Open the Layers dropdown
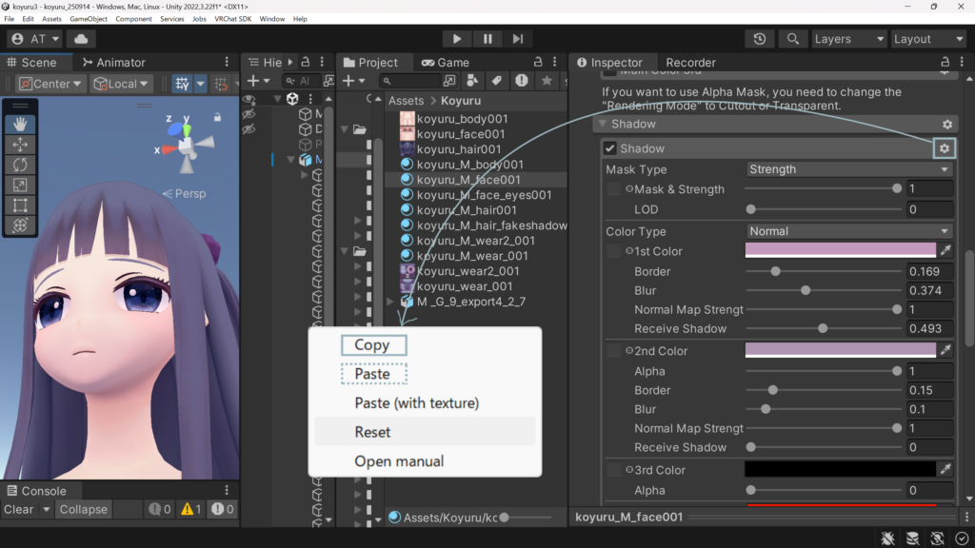Viewport: 975px width, 548px height. click(x=848, y=38)
